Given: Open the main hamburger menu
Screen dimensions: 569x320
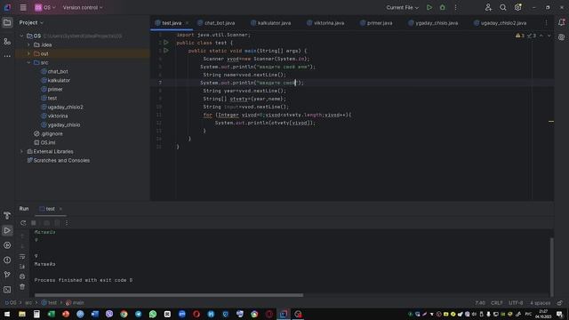Looking at the screenshot, I should [23, 8].
